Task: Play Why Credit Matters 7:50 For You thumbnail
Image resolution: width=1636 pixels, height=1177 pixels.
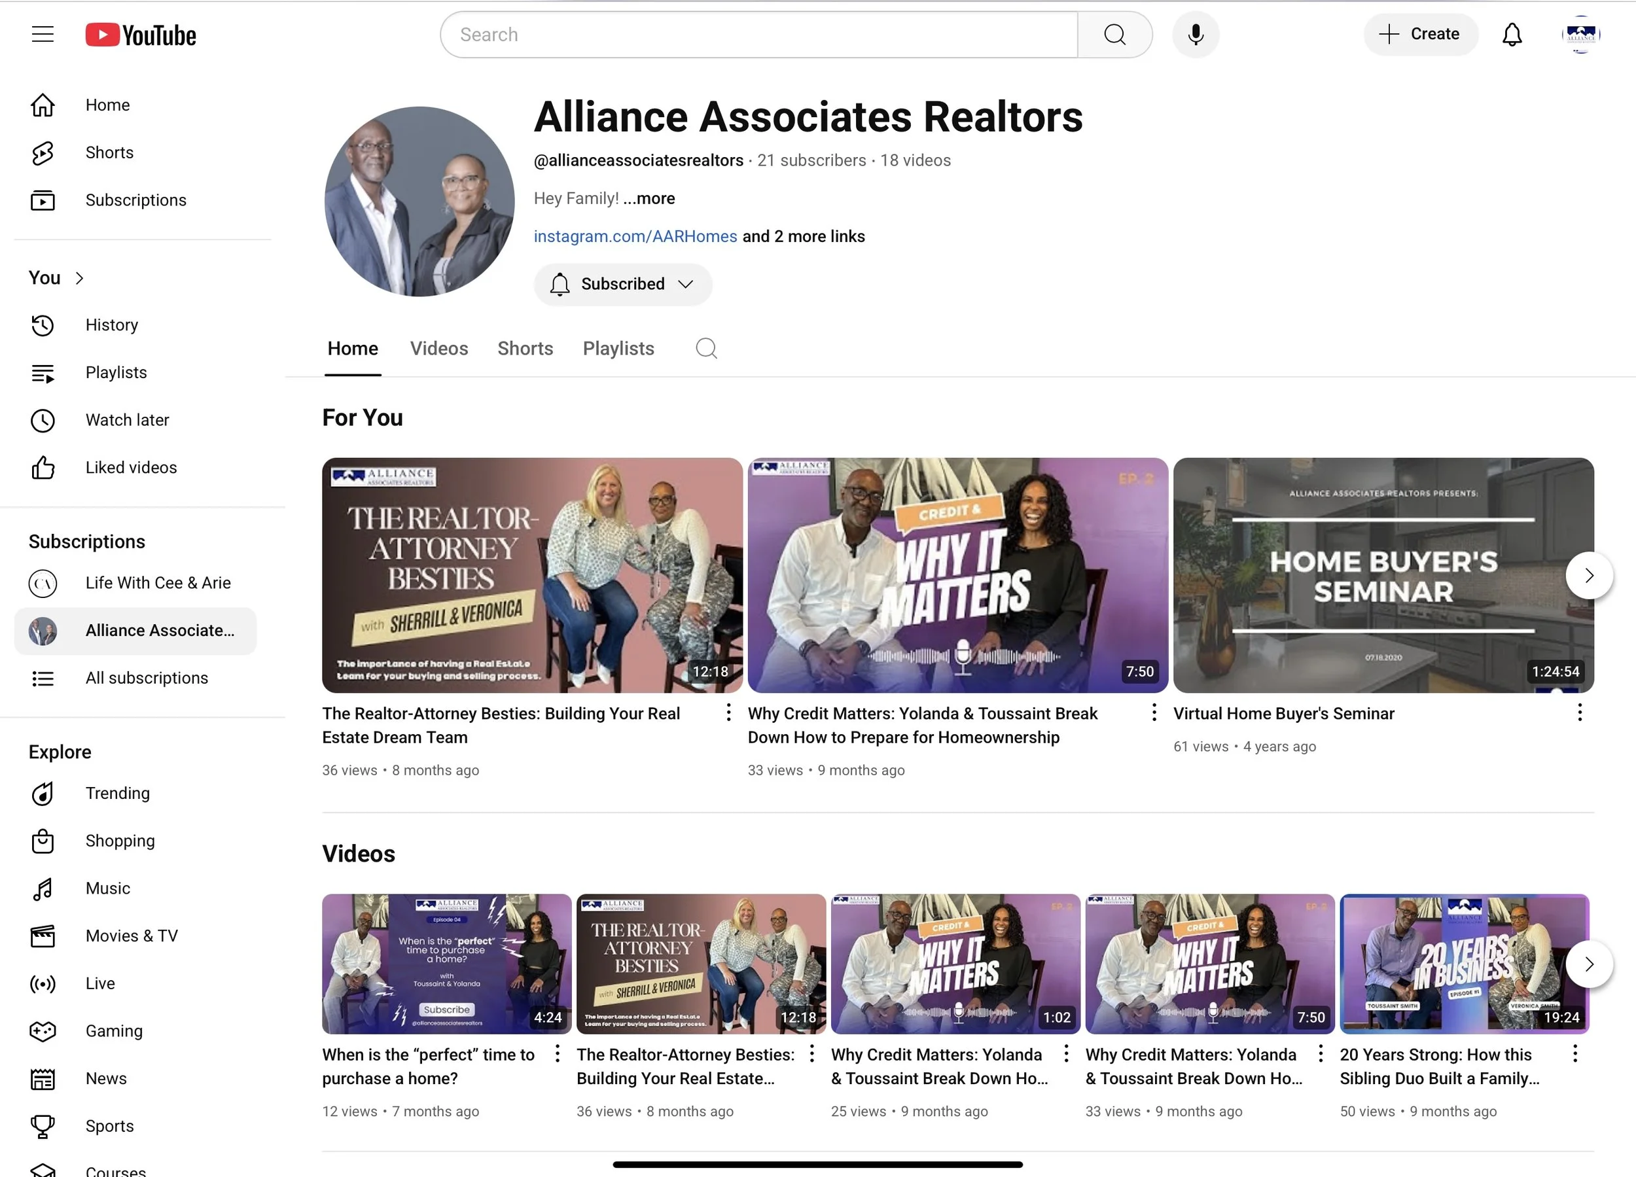Action: coord(958,575)
